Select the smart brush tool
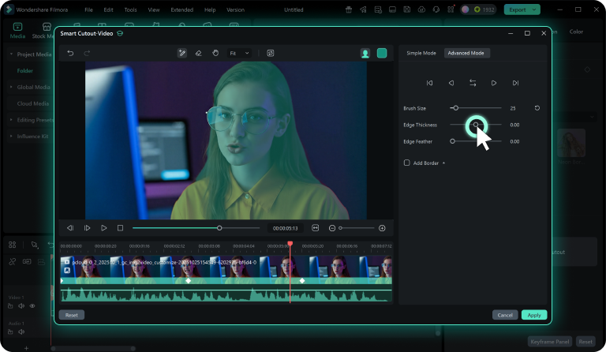Viewport: 606px width, 352px height. [x=182, y=53]
